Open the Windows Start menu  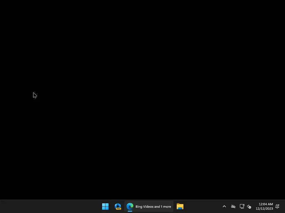click(105, 206)
